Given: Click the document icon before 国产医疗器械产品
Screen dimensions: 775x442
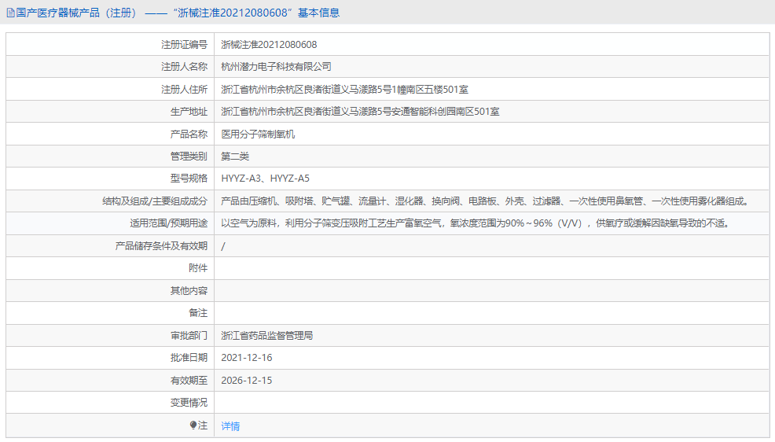Looking at the screenshot, I should (x=10, y=13).
